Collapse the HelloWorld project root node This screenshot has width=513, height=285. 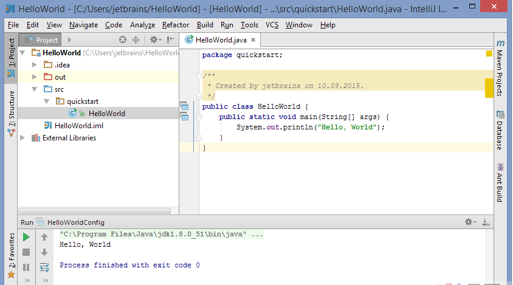tap(22, 53)
